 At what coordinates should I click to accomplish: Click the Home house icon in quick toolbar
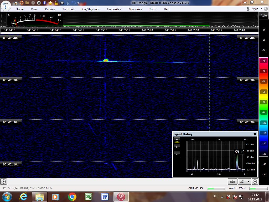[16, 3]
